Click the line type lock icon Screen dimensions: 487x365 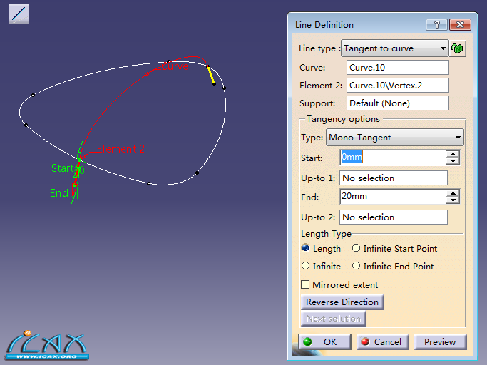point(457,48)
